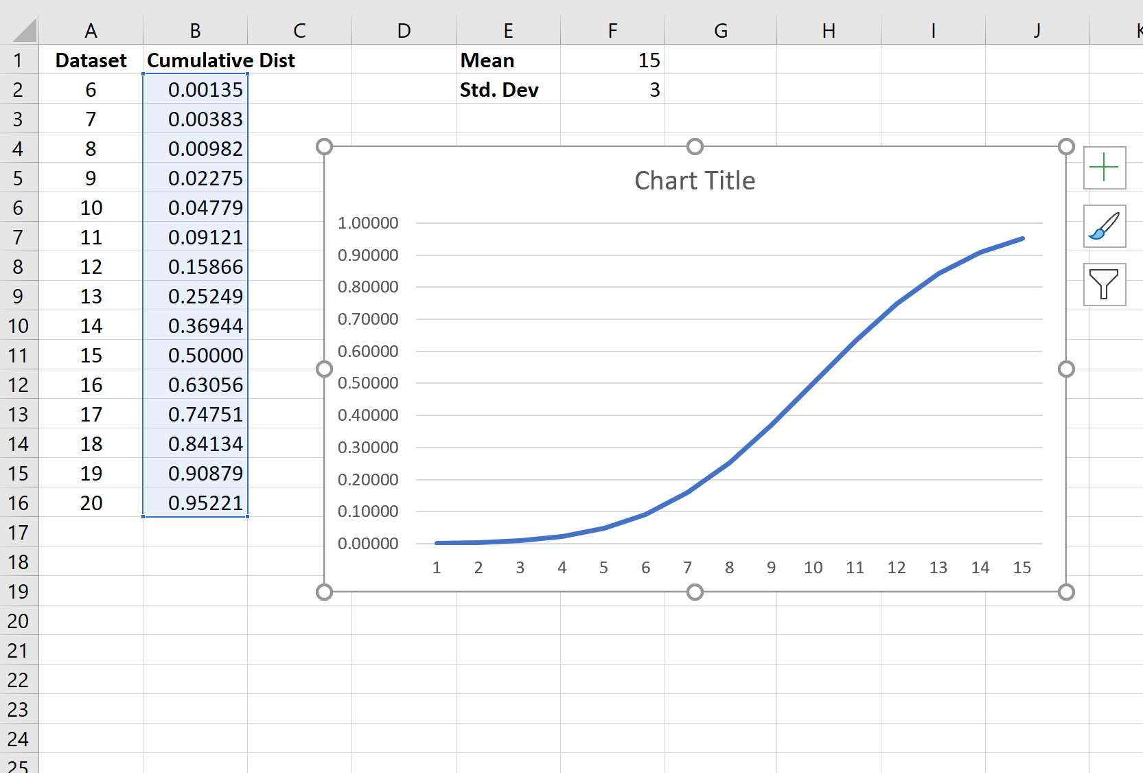This screenshot has height=773, width=1143.
Task: Select the Chart Title text
Action: (x=695, y=181)
